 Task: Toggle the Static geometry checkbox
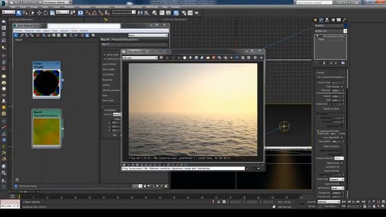click(x=342, y=146)
